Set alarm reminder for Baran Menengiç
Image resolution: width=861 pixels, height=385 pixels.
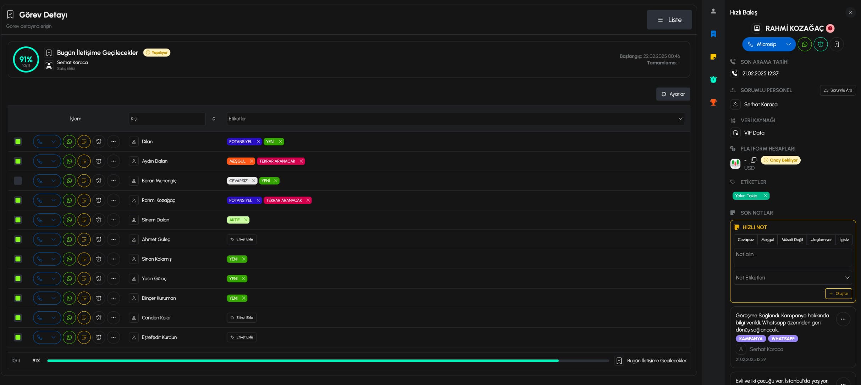click(x=99, y=181)
